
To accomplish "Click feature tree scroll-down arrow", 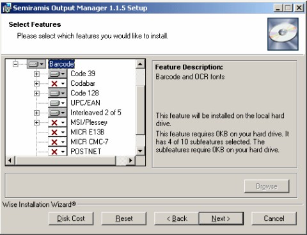I will (140, 151).
